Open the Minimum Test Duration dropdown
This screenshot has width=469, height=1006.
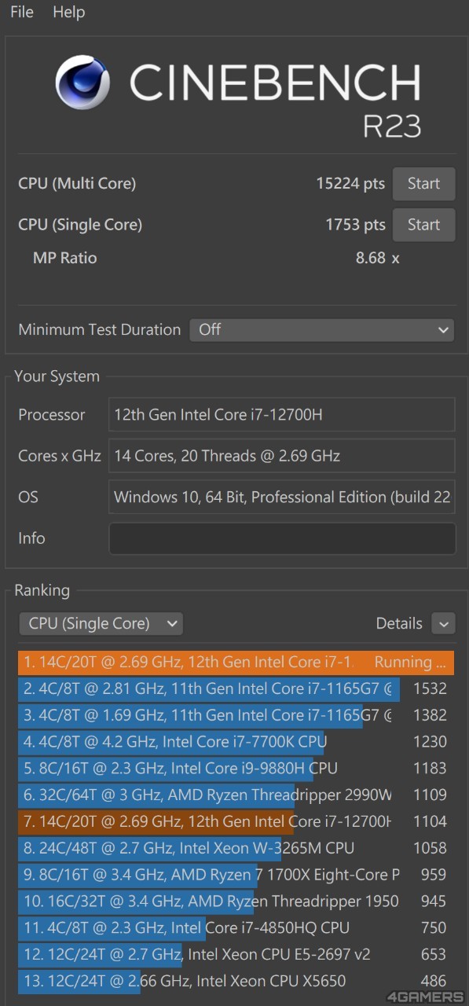click(x=322, y=329)
